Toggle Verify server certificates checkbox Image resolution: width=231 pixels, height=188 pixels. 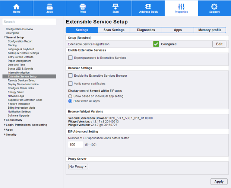[70, 83]
